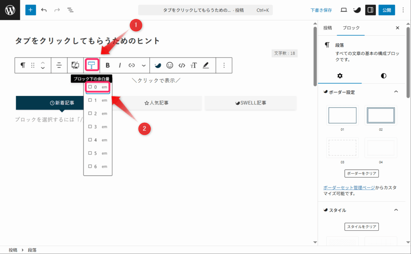The image size is (411, 254).
Task: Click the post title heading field
Action: 87,41
